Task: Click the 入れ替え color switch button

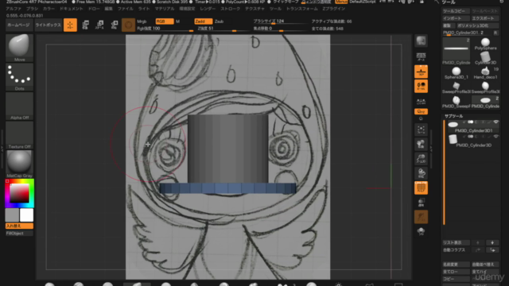Action: [x=19, y=226]
